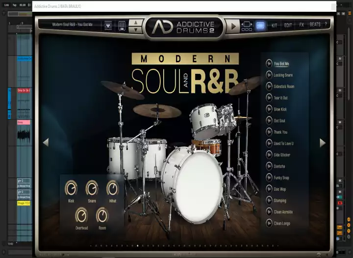The image size is (353, 258).
Task: Adjust the Snare level knob
Action: [x=92, y=188]
